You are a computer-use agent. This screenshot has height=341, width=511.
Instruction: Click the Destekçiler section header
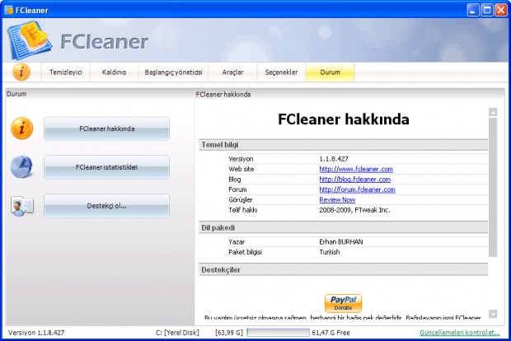(344, 269)
